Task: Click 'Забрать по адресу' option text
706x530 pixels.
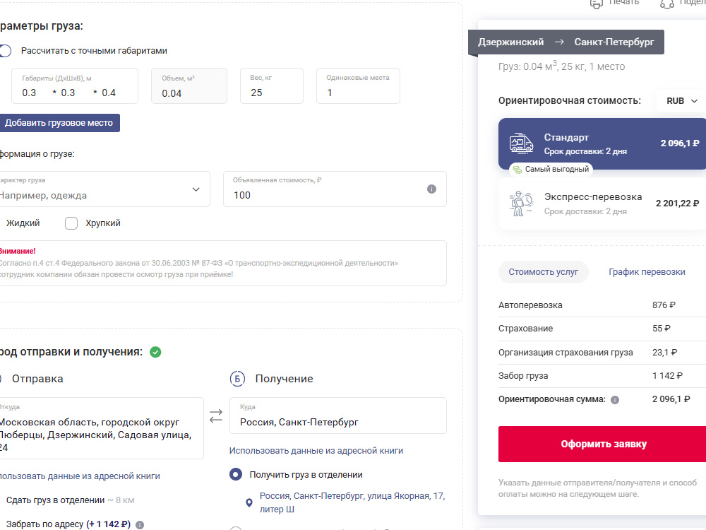Action: tap(44, 524)
